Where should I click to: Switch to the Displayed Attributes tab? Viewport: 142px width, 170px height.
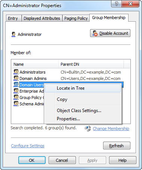42,18
